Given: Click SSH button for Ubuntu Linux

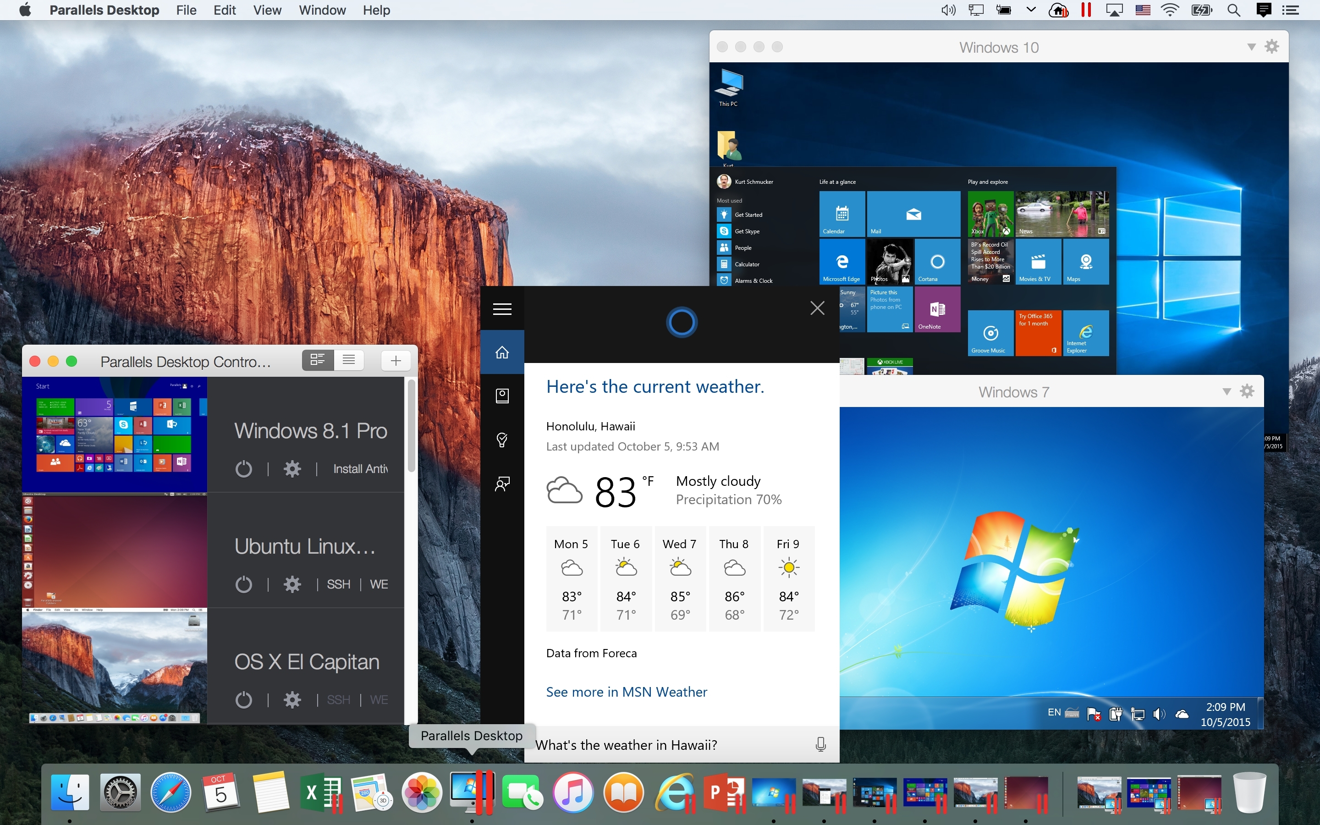Looking at the screenshot, I should (338, 584).
